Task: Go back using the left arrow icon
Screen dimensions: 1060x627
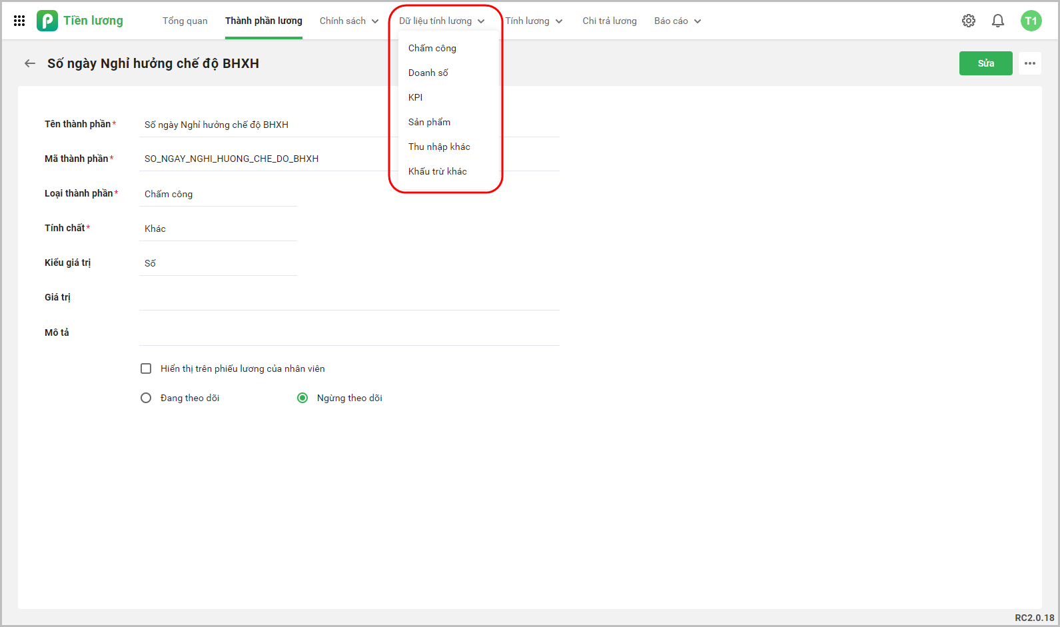Action: [x=29, y=63]
